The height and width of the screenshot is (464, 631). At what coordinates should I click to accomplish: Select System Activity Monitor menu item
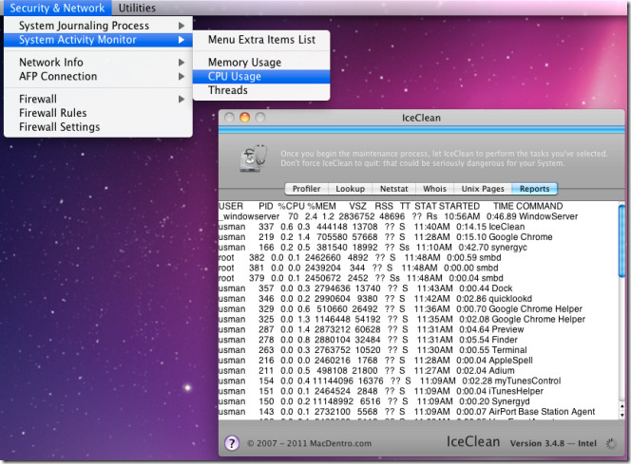[x=98, y=40]
